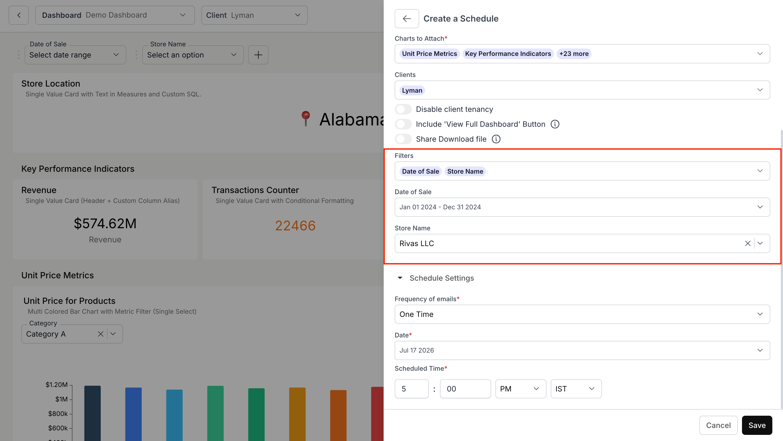Screen dimensions: 783x441
Task: Click the $574.62M revenue value
Action: point(105,224)
